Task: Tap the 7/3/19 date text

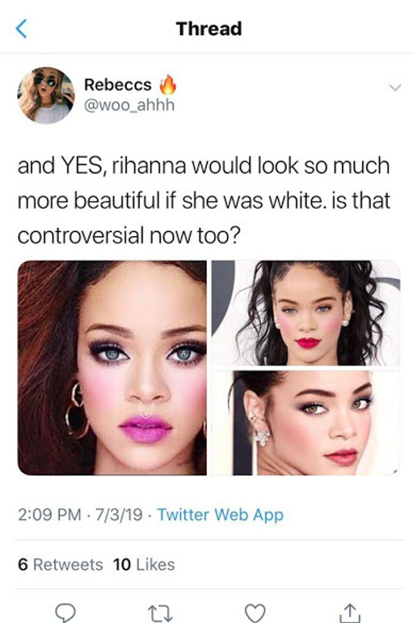Action: pyautogui.click(x=119, y=515)
